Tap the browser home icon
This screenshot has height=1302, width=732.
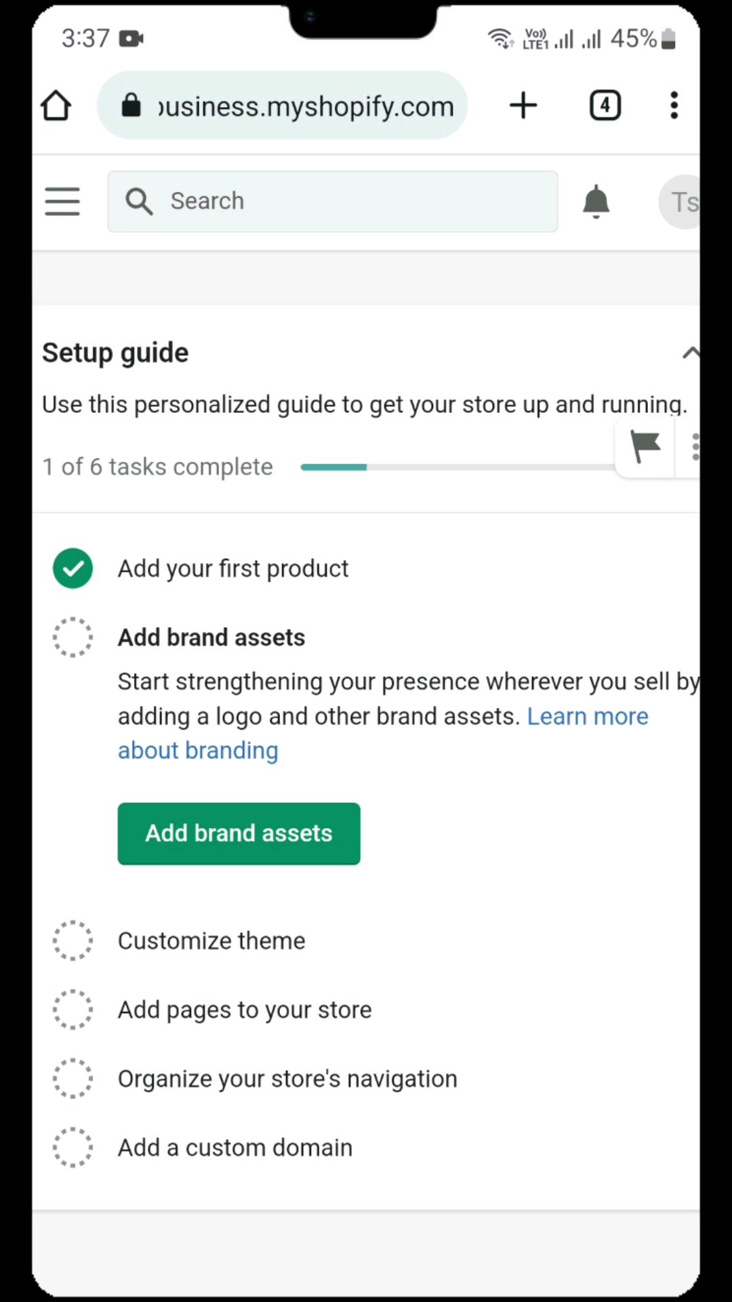tap(56, 106)
